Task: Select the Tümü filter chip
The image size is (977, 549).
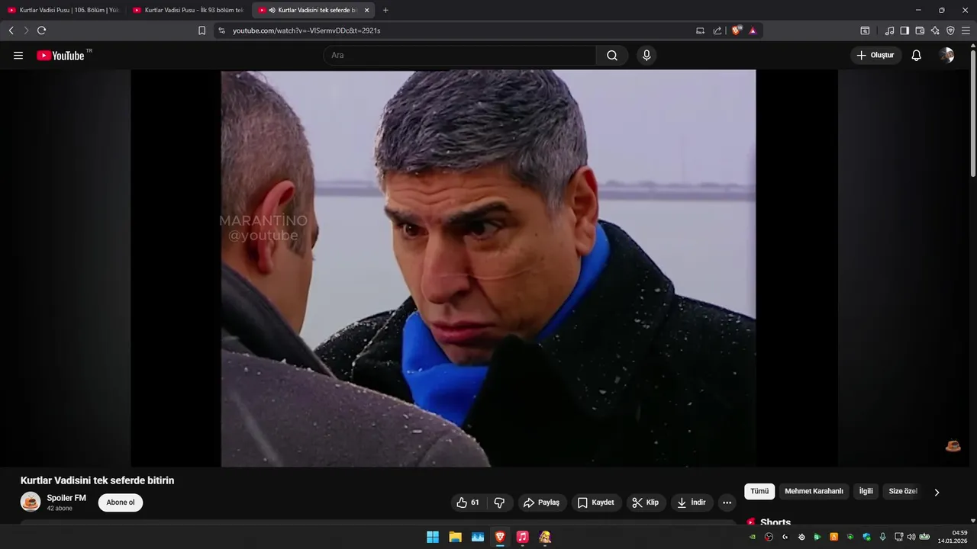Action: [x=759, y=492]
